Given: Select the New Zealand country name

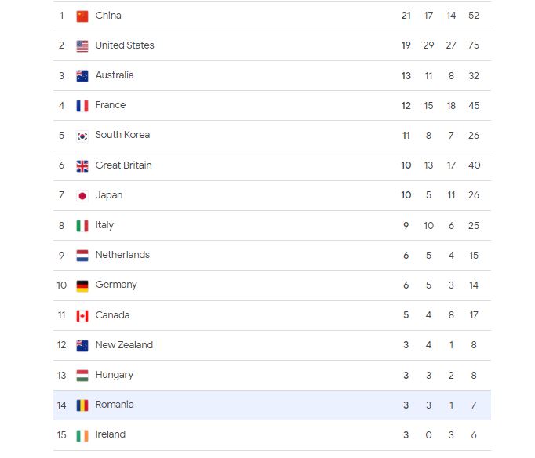Looking at the screenshot, I should (124, 345).
